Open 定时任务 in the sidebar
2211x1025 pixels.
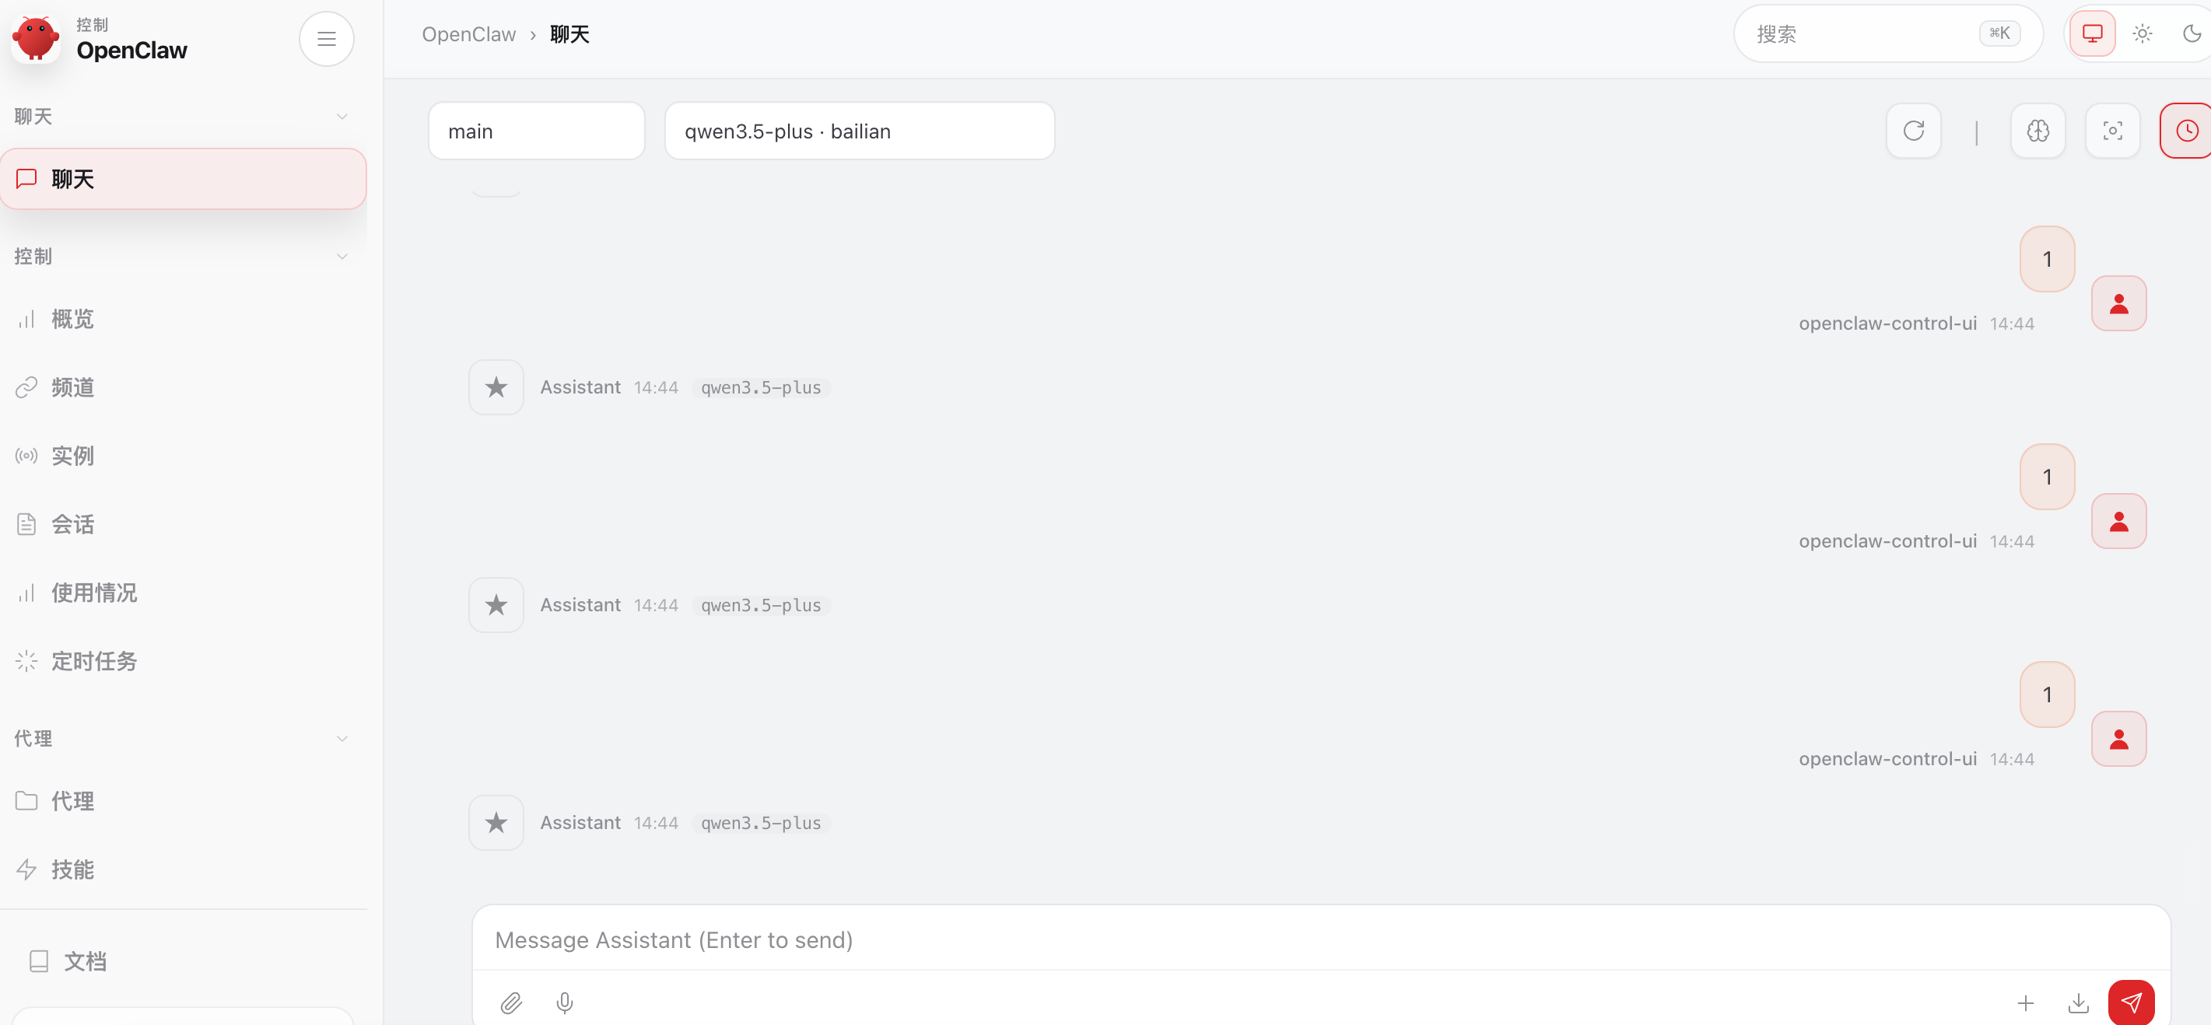point(93,661)
